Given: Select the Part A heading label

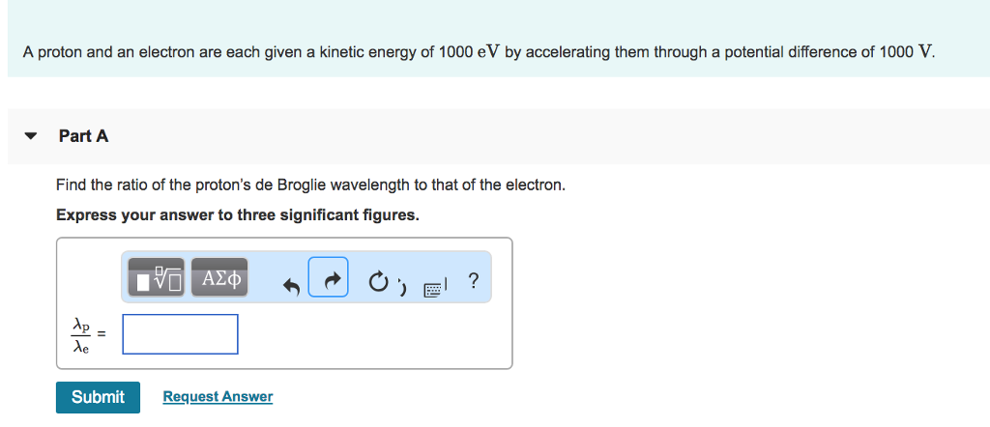Looking at the screenshot, I should (83, 136).
